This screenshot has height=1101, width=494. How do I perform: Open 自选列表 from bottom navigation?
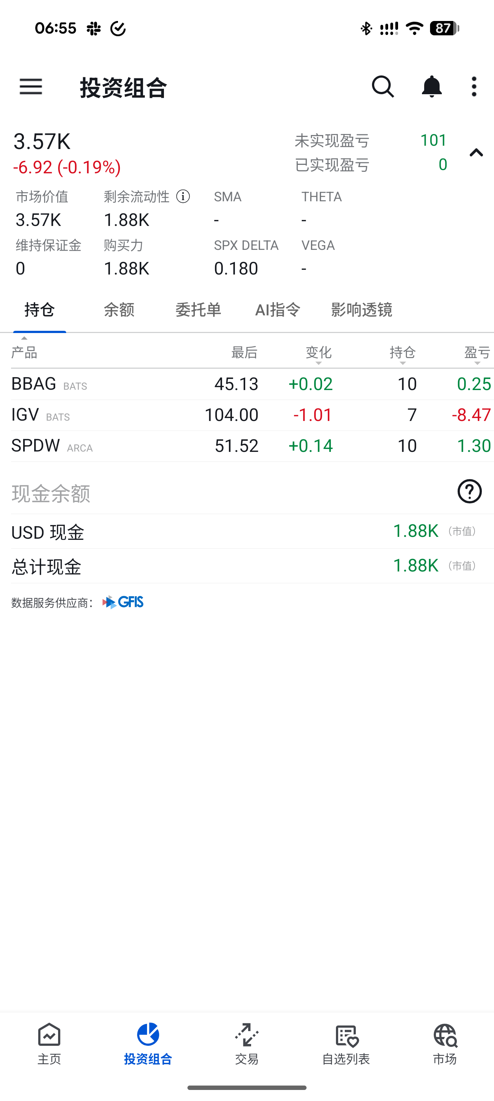(346, 1044)
